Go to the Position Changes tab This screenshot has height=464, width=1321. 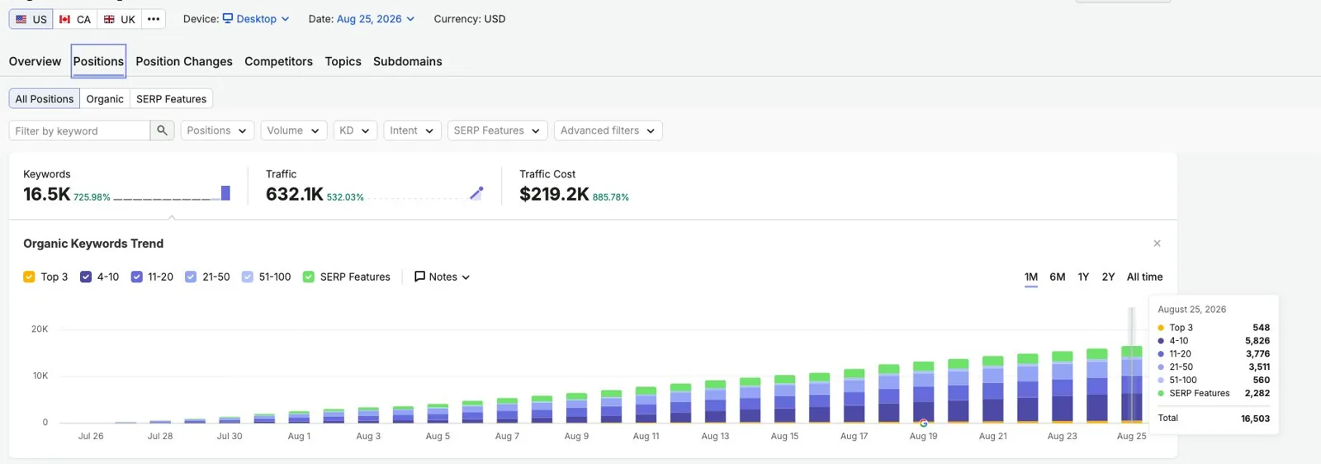[x=184, y=61]
